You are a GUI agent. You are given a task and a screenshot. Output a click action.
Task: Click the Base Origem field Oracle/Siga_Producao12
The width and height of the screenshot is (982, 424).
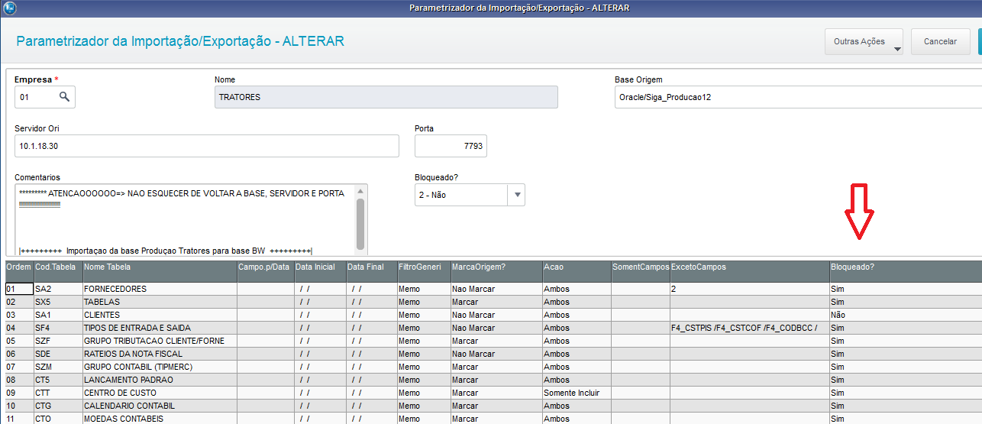(798, 97)
